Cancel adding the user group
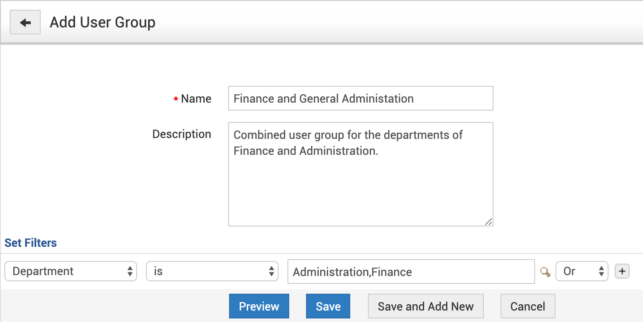The image size is (643, 322). click(528, 306)
